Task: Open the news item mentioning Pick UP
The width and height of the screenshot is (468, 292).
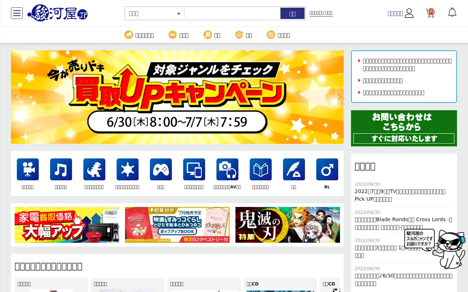Action: pyautogui.click(x=400, y=195)
